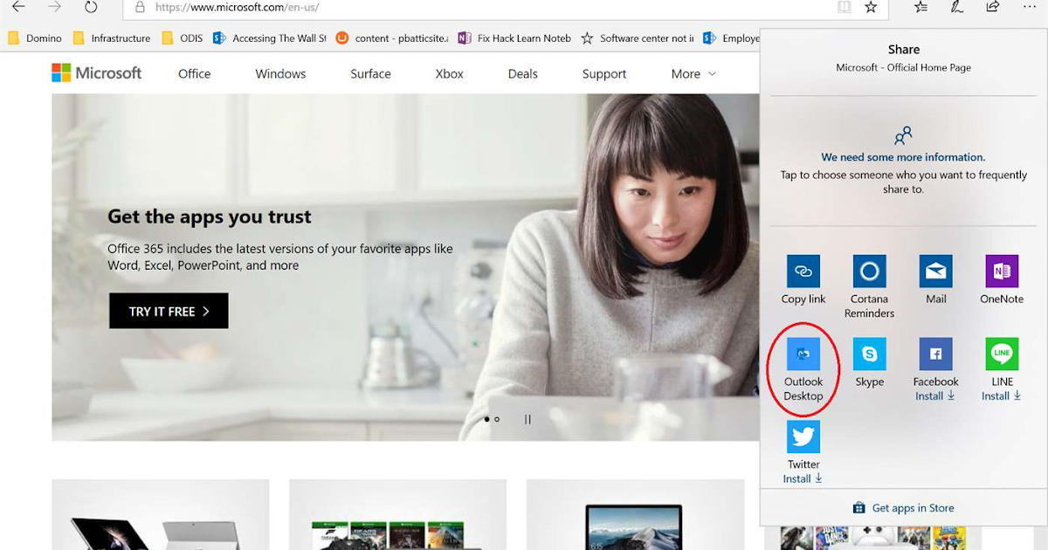The image size is (1048, 550).
Task: Share page using Skype
Action: 869,354
